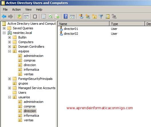Click the Export list toolbar icon
The width and height of the screenshot is (151, 127).
[57, 16]
